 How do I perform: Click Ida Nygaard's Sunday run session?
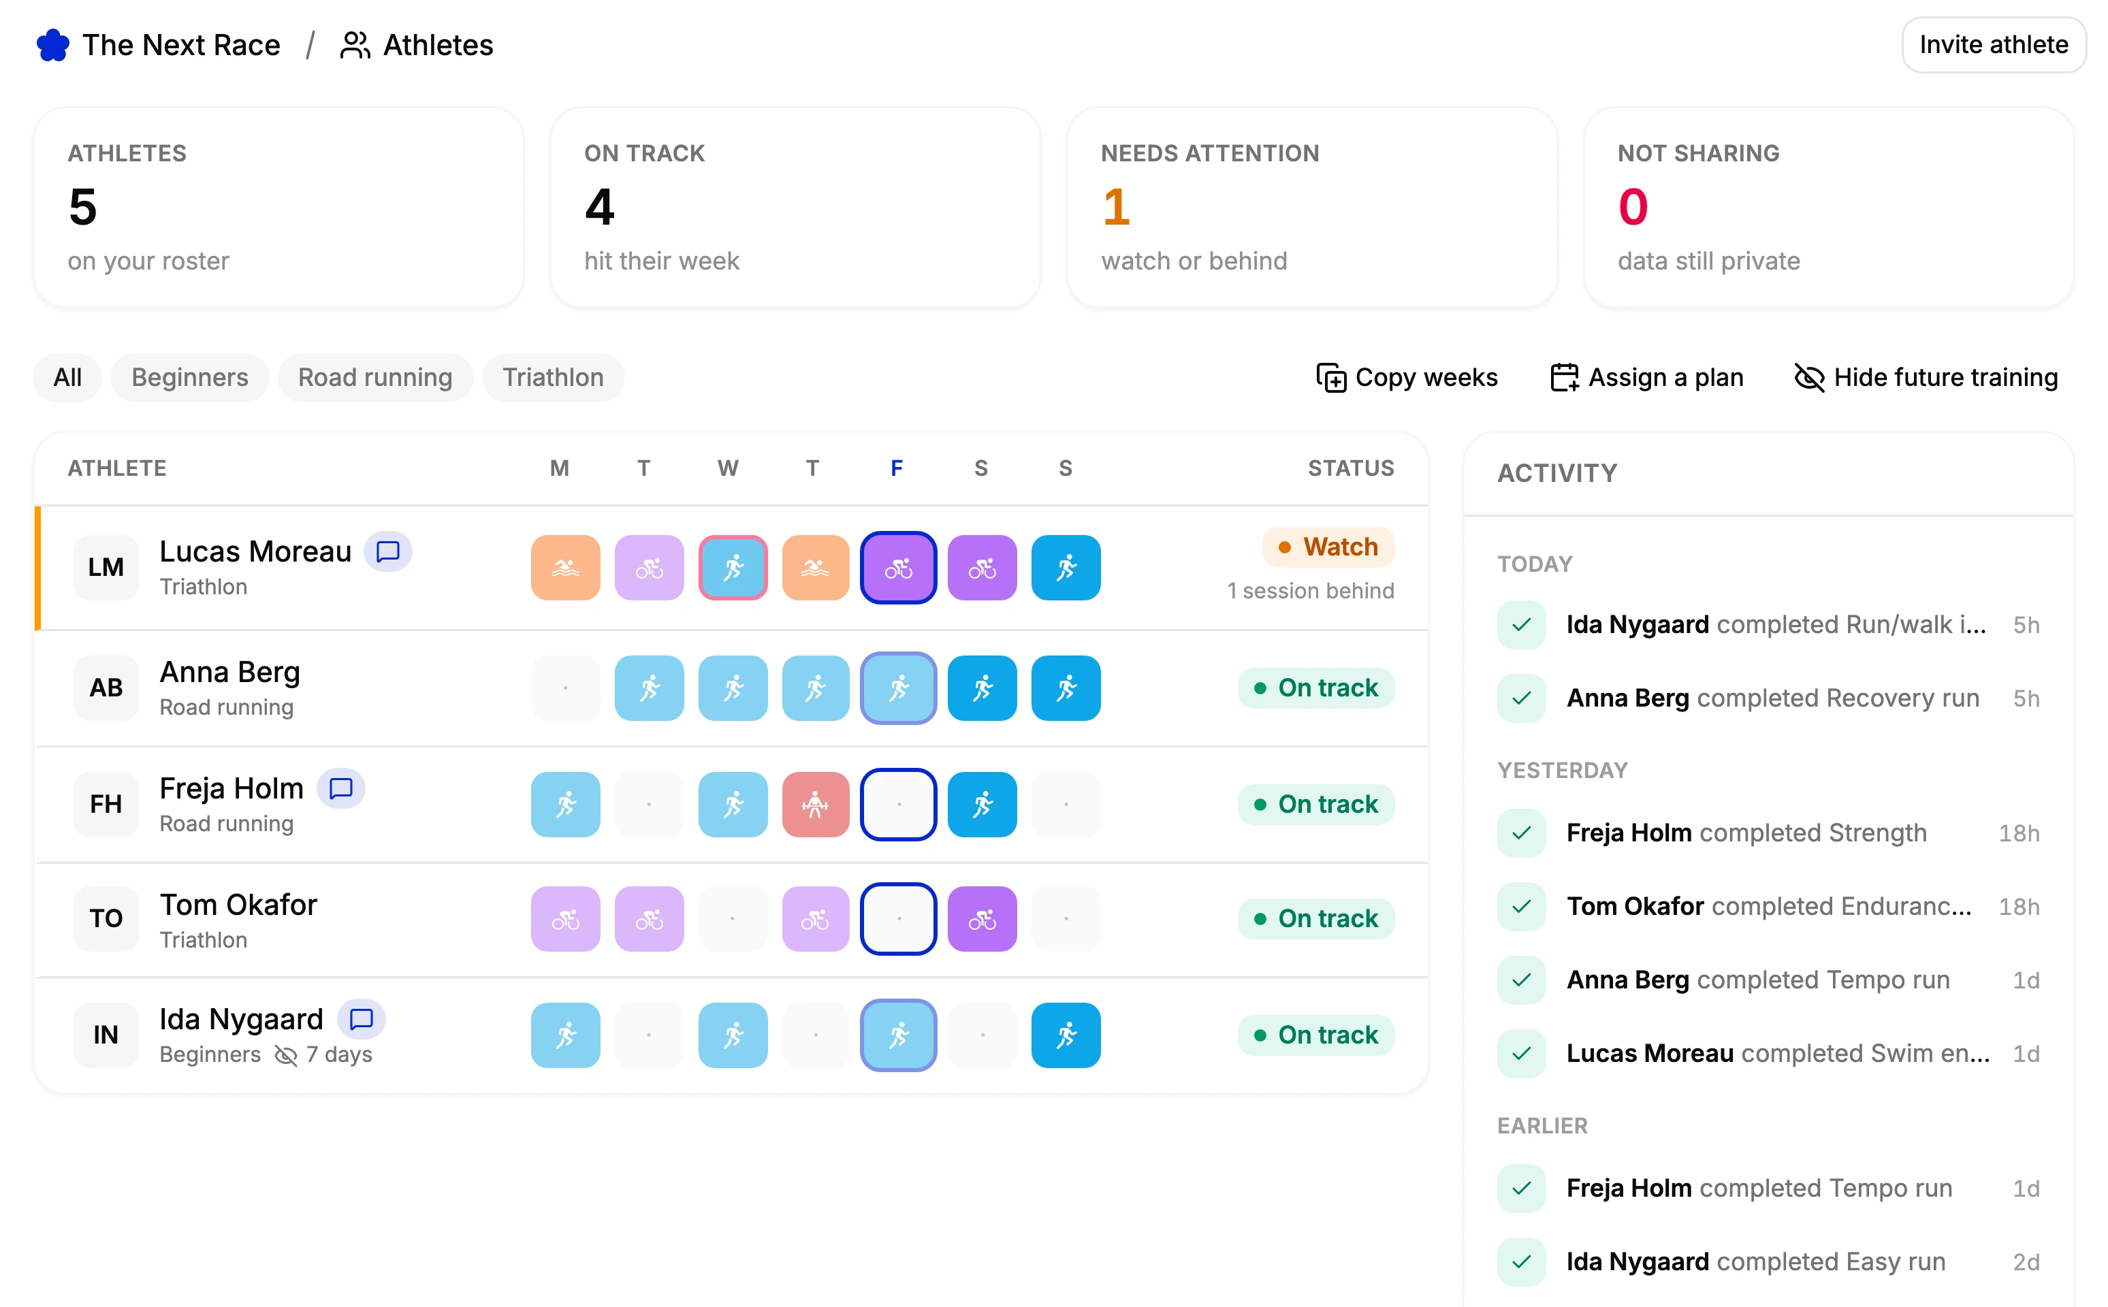pos(1066,1035)
